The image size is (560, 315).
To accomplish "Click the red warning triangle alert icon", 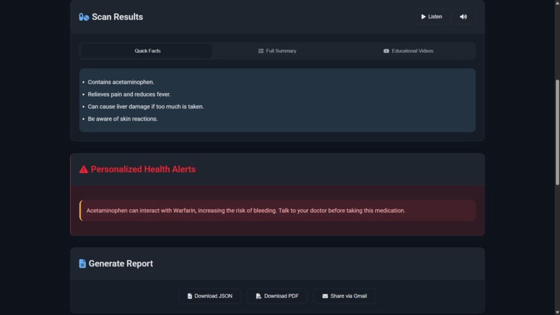I will tap(83, 170).
